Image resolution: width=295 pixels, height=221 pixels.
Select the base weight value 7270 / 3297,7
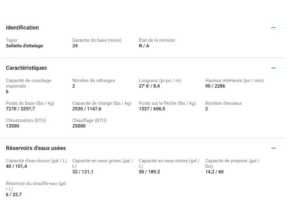20,109
